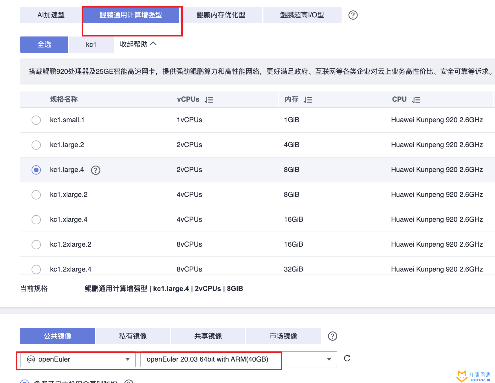Select kc1.2xlarge.2 radio button
Screen dimensions: 495x383
point(36,244)
